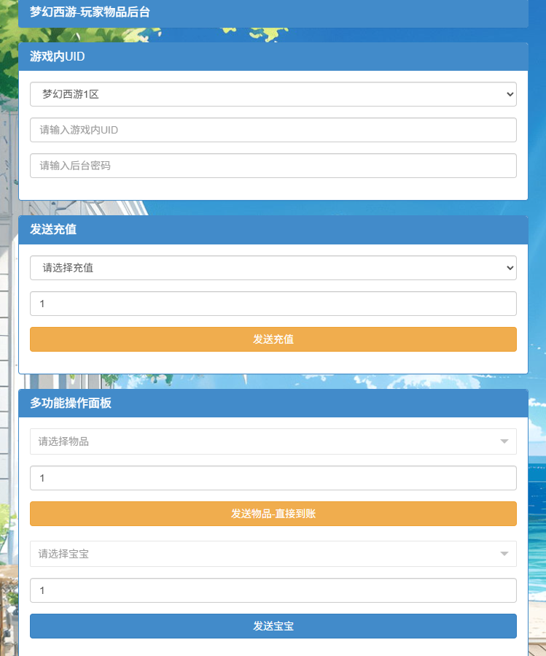Click the 游戏内UID panel header
The image size is (546, 656).
tap(63, 56)
